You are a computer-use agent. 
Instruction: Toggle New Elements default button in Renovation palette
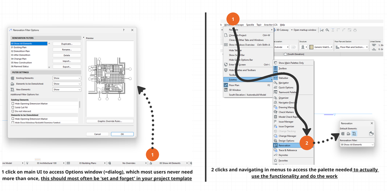(x=354, y=133)
